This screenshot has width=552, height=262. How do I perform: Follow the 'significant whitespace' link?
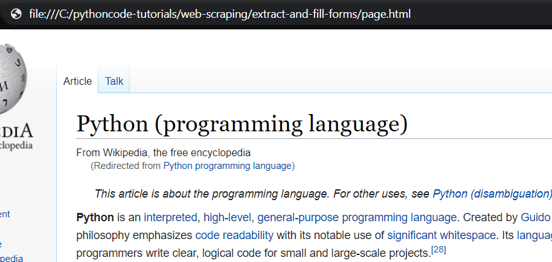(x=442, y=235)
